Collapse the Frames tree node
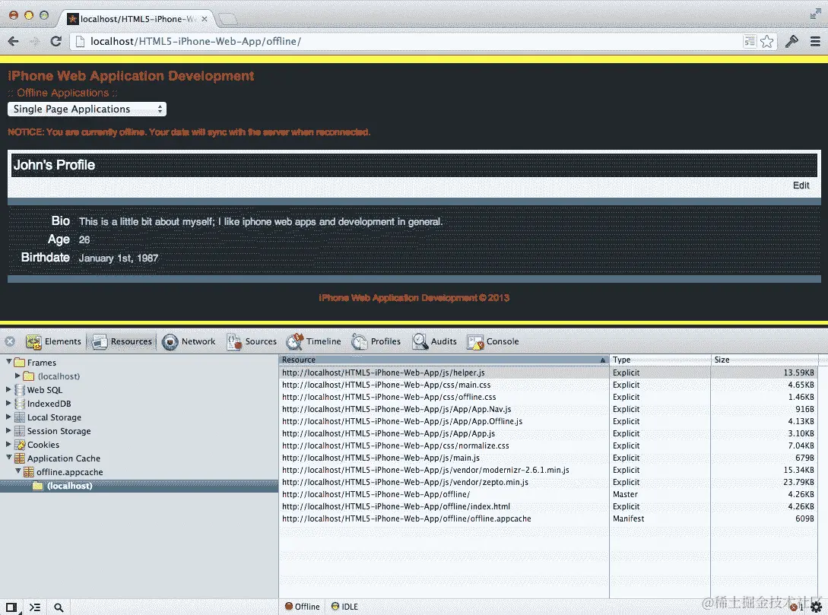 coord(8,362)
